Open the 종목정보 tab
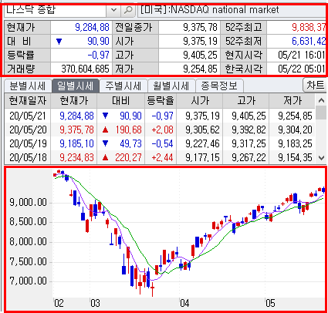This screenshot has height=313, width=328. tap(219, 86)
